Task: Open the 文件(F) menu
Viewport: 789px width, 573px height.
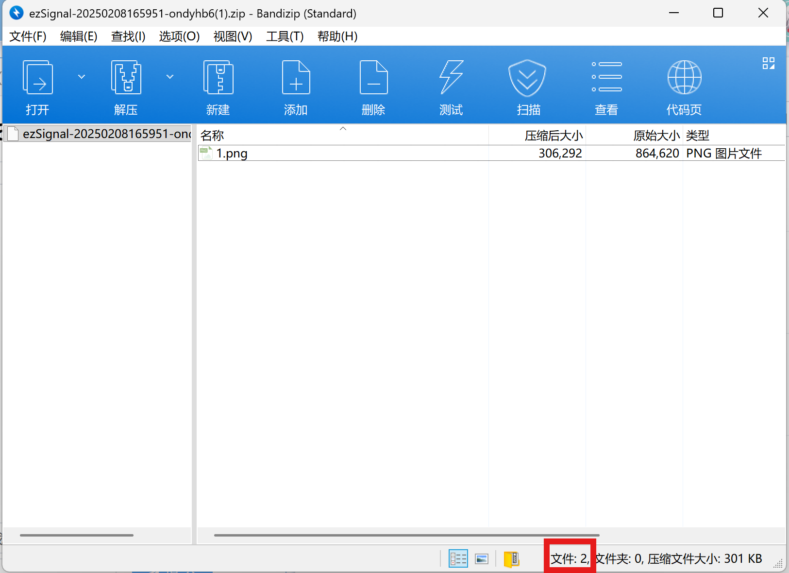Action: (x=28, y=36)
